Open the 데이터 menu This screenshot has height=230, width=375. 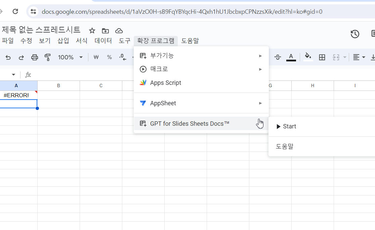(x=103, y=41)
